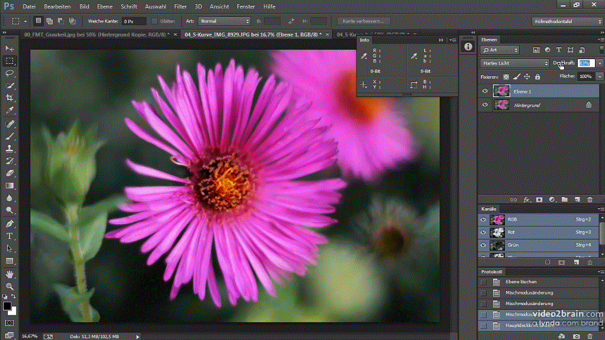605x340 pixels.
Task: Select the Pen tool
Action: coord(9,224)
